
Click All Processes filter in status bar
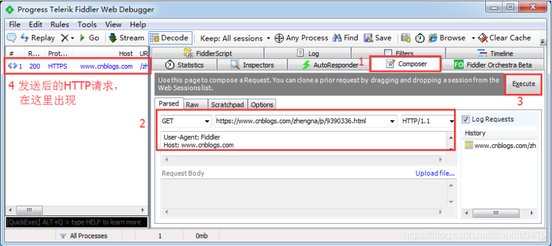click(x=83, y=236)
